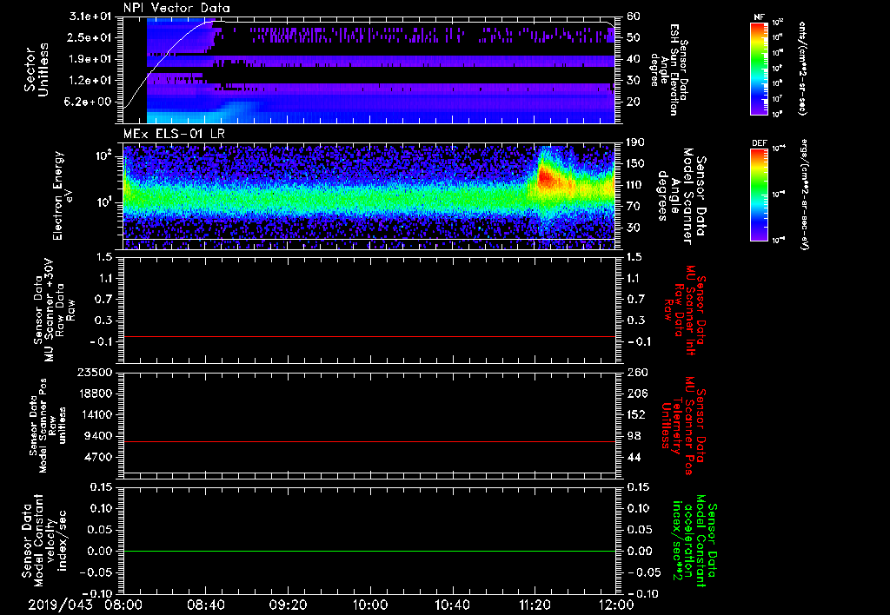The height and width of the screenshot is (615, 890).
Task: Click the red line in the MU Scanner +30V panel
Action: click(x=369, y=336)
